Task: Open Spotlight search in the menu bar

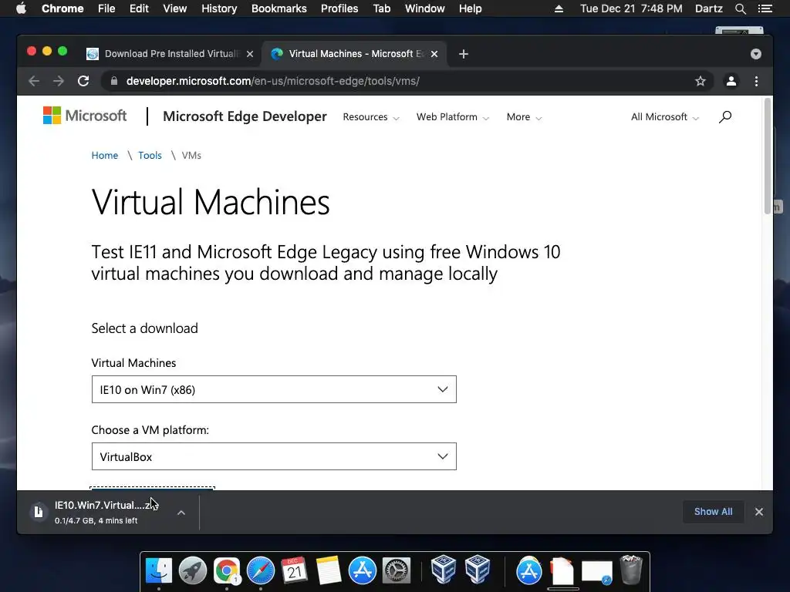Action: 740,8
